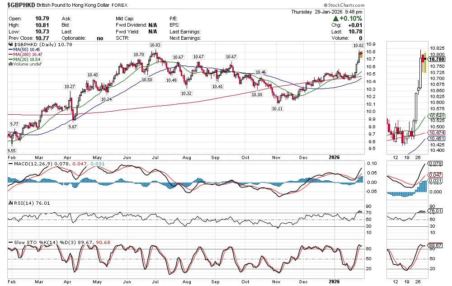Click the Slow STO %K(14) indicator title
Image resolution: width=452 pixels, height=286 pixels.
tap(35, 243)
